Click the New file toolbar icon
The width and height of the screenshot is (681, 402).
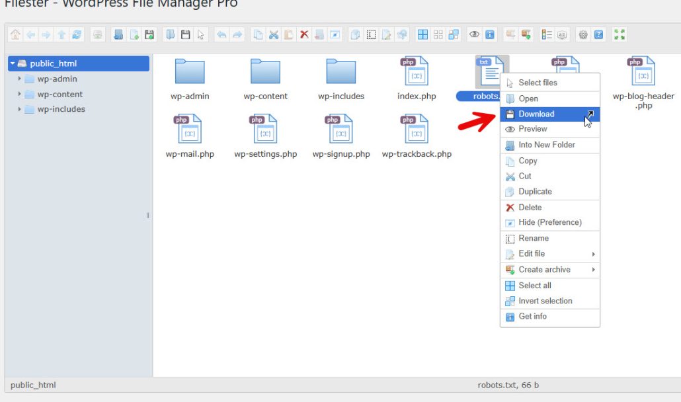point(134,35)
